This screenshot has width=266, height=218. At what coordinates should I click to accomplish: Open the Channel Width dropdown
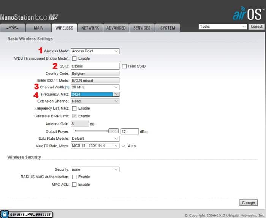coord(95,87)
